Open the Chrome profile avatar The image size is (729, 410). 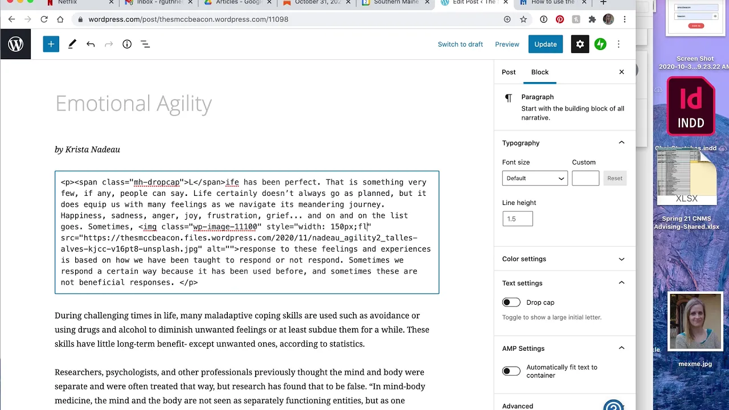click(608, 19)
